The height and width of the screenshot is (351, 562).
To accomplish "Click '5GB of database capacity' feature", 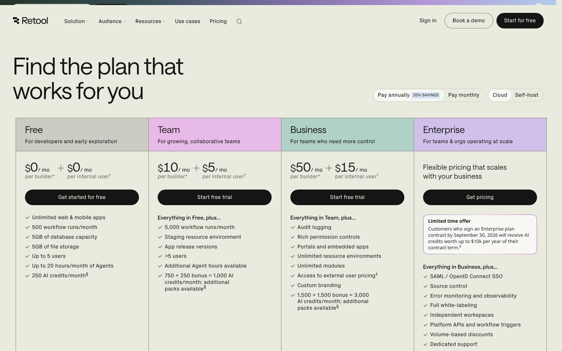I will (x=65, y=237).
